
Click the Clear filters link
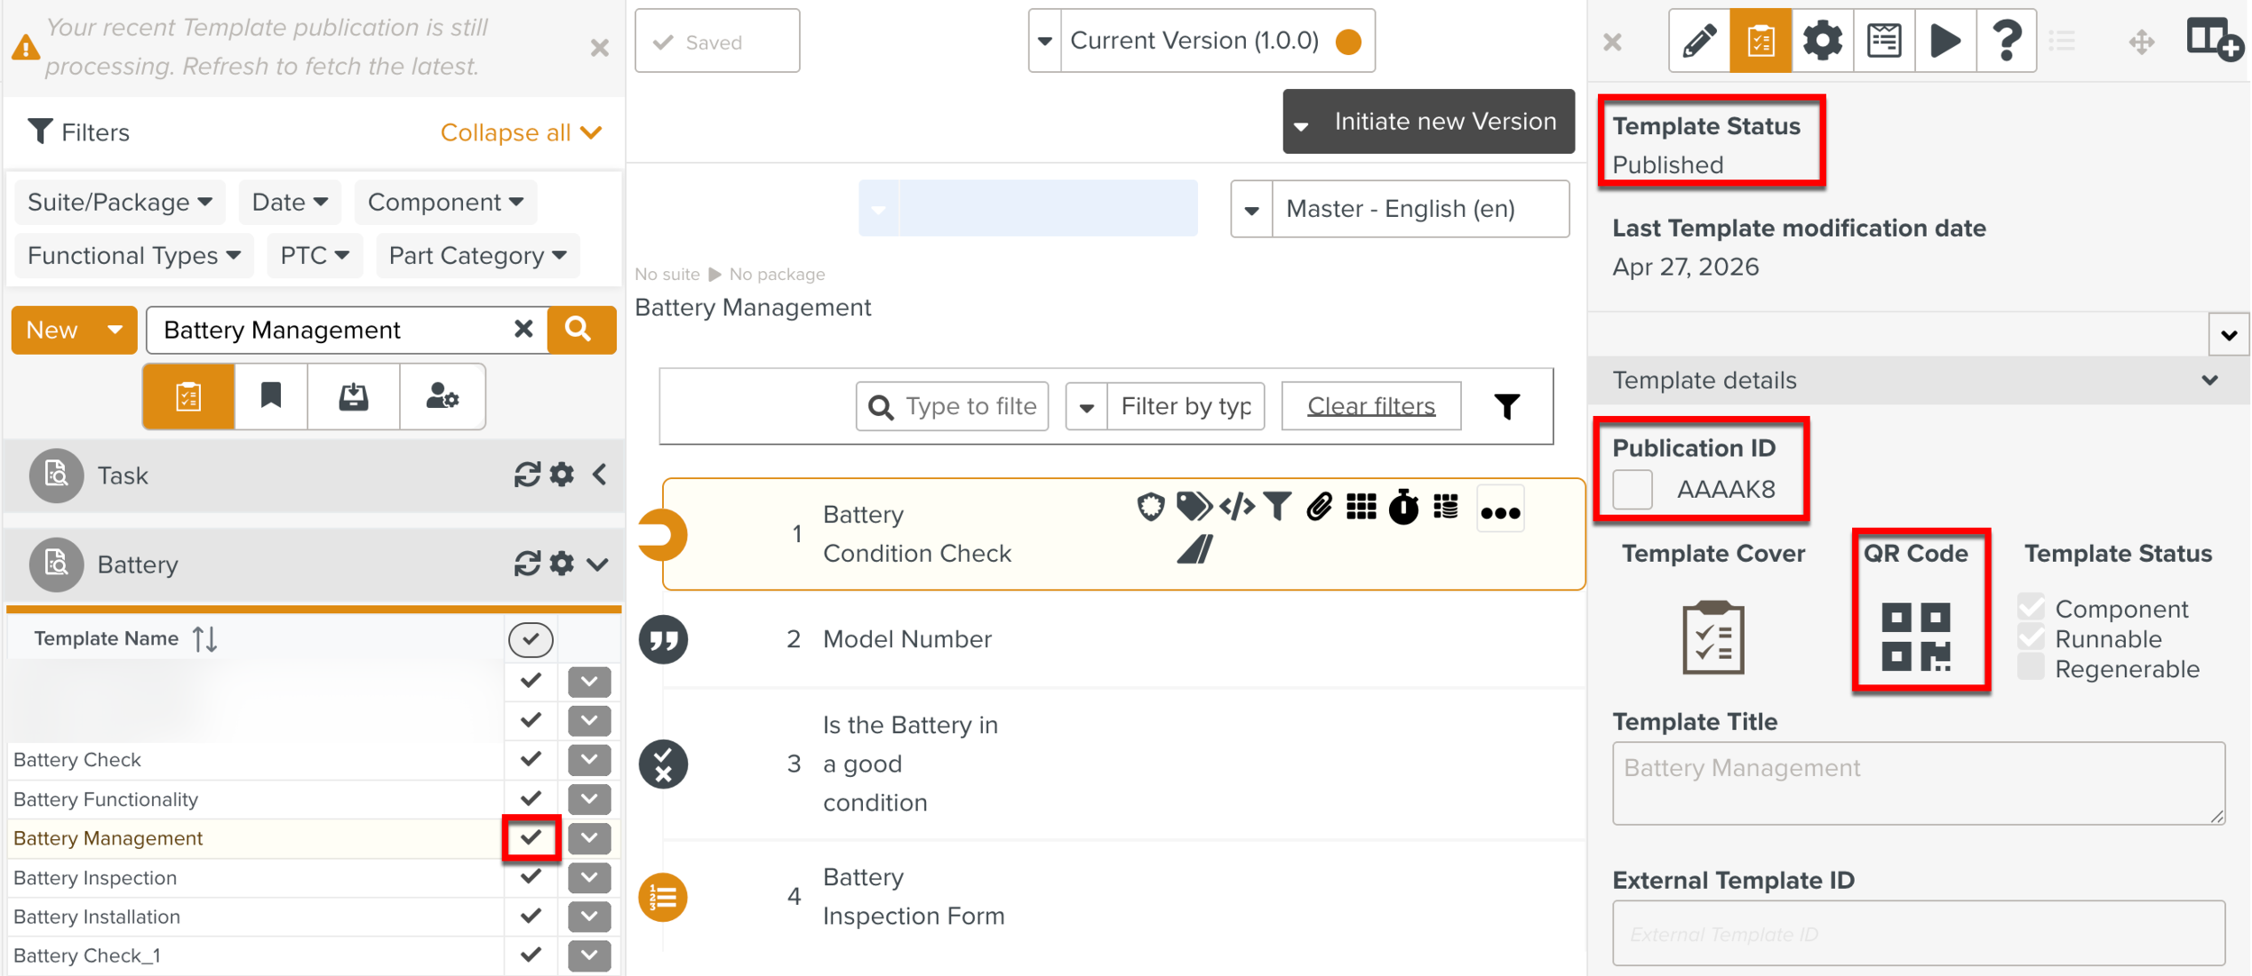pyautogui.click(x=1370, y=406)
